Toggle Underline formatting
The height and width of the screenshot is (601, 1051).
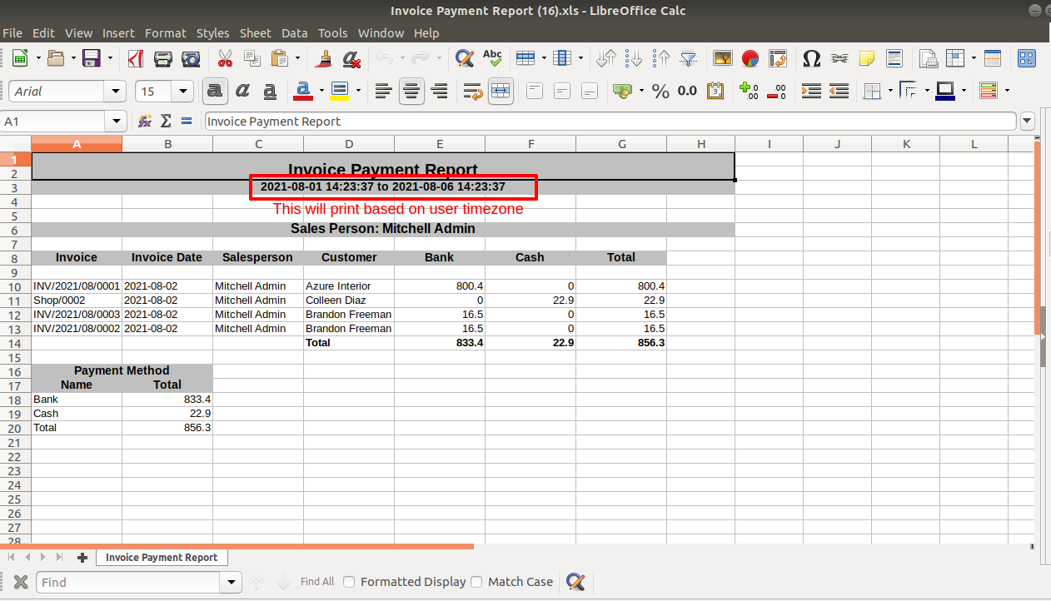[x=270, y=91]
